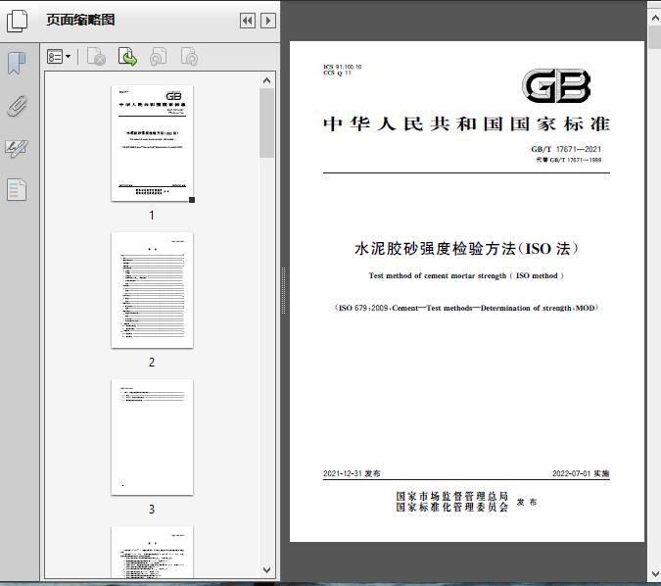Click the document view scrollbar thumb
This screenshot has height=586, width=661.
(655, 37)
